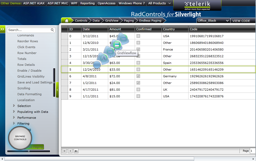Click the letter A radial menu icon
The image size is (256, 161).
point(104,58)
